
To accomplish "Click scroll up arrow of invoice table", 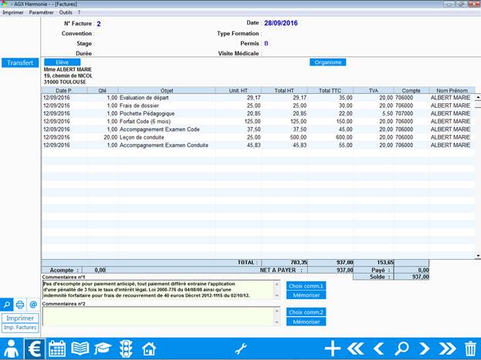I will pyautogui.click(x=478, y=97).
